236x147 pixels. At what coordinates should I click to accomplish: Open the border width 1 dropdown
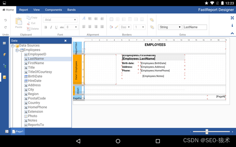pos(139,27)
